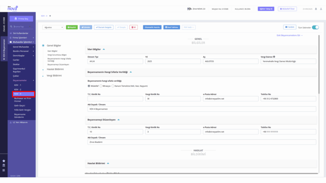Image resolution: width=326 pixels, height=183 pixels.
Task: Click the info icon beside Vergi Dairesi
Action: tap(274, 57)
